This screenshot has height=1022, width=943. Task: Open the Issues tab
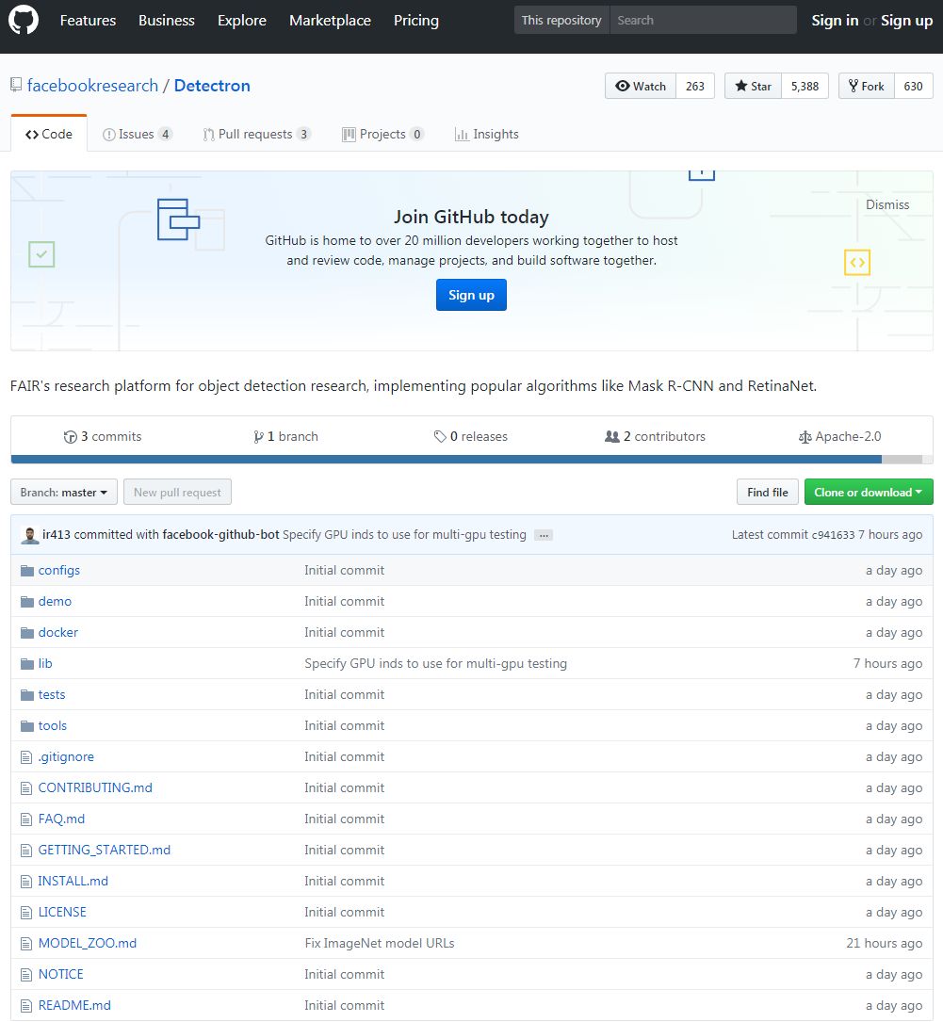(x=137, y=135)
